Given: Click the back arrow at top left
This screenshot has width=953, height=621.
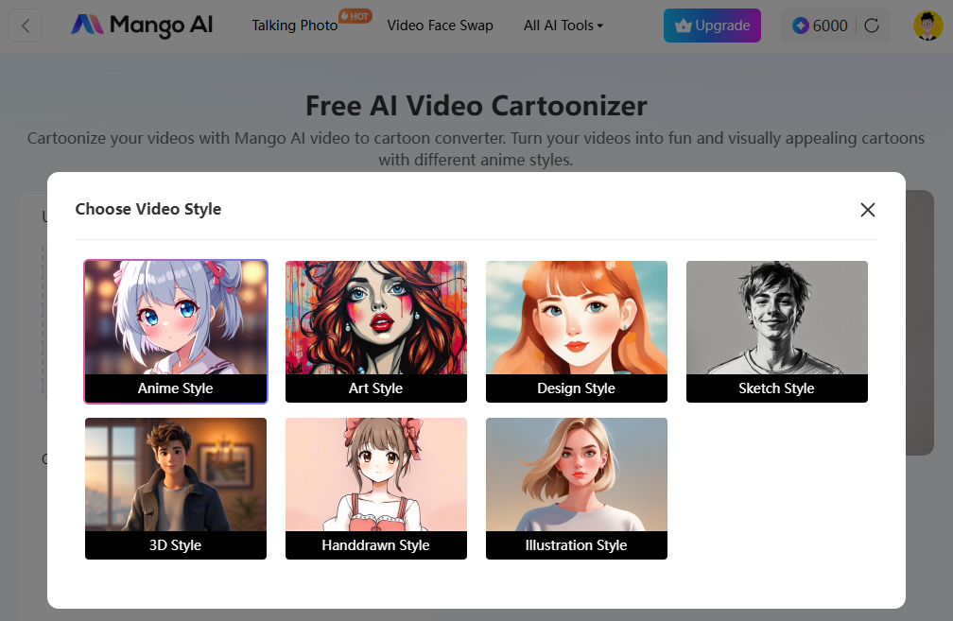Looking at the screenshot, I should click(26, 26).
